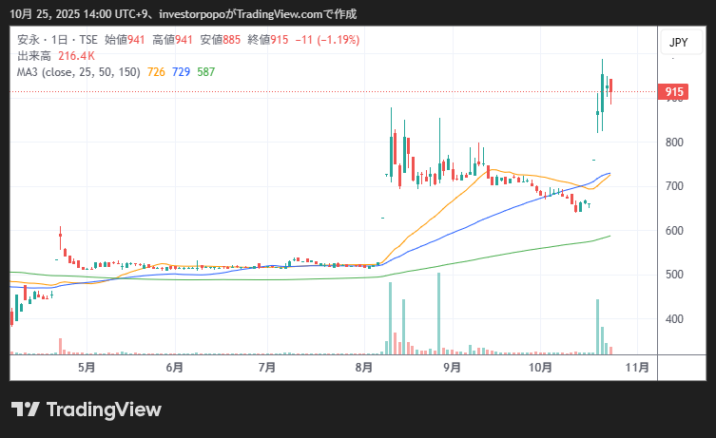
Task: Click the 600 price axis label
Action: point(674,231)
